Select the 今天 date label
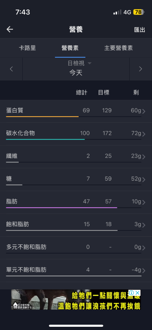This screenshot has height=330, width=152. pyautogui.click(x=76, y=73)
